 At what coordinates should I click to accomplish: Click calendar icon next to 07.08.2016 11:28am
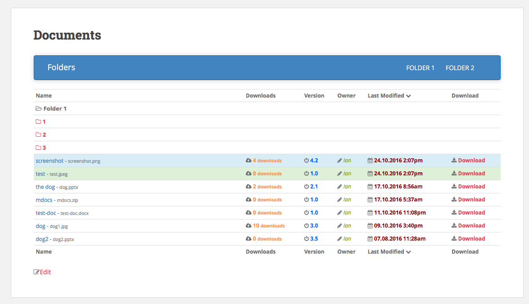point(370,238)
